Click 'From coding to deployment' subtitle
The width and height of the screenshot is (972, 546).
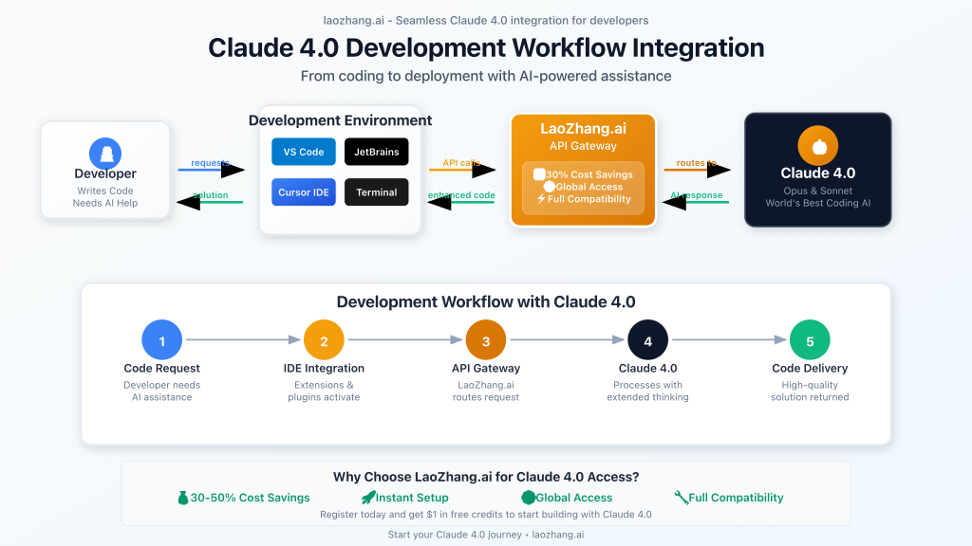pyautogui.click(x=486, y=76)
